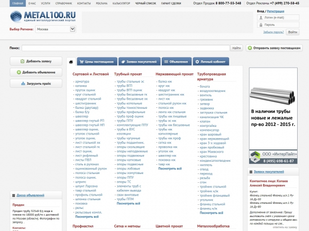
Task: Click the green plus icon on Добавить объявление
Action: 19,72
